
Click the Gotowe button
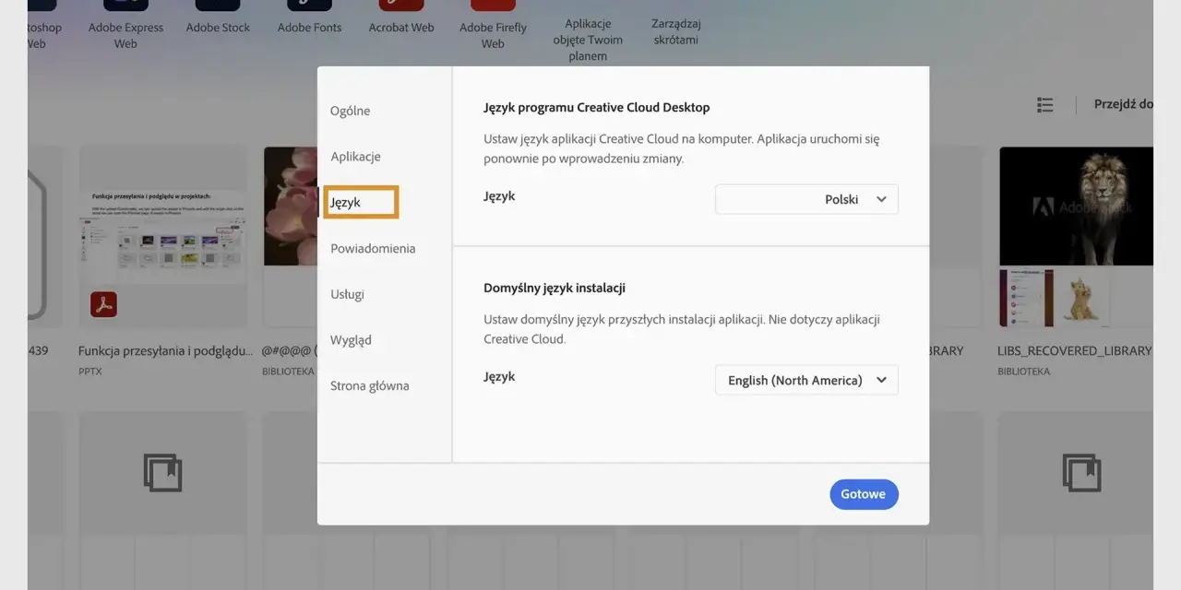(864, 494)
